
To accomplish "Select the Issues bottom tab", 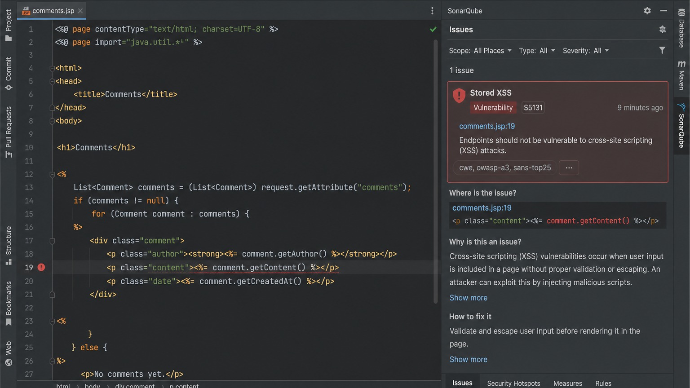I will pyautogui.click(x=462, y=383).
